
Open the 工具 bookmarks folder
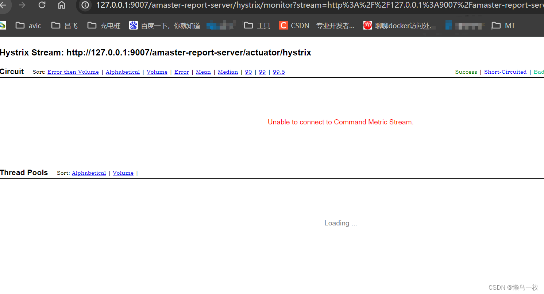coord(256,25)
